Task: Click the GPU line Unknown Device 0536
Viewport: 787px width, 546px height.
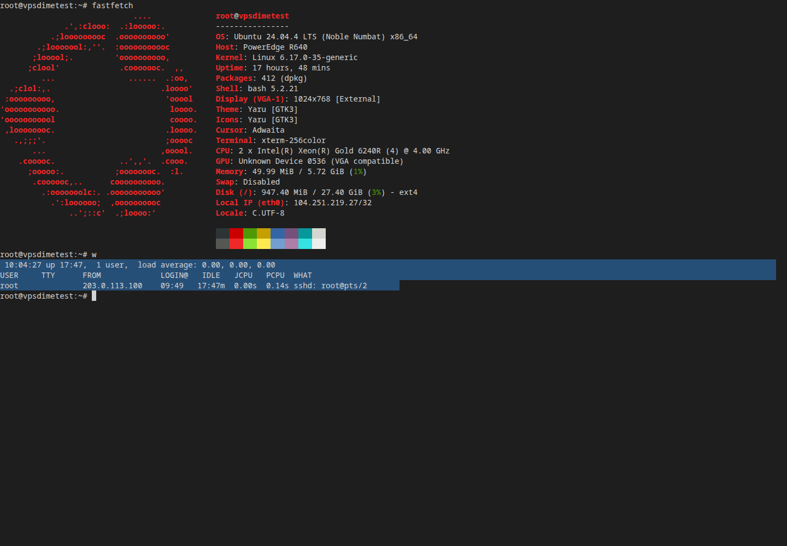Action: (x=309, y=161)
